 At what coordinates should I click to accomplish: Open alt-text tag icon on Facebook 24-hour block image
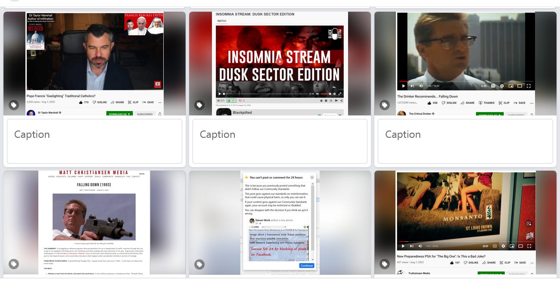coord(199,264)
